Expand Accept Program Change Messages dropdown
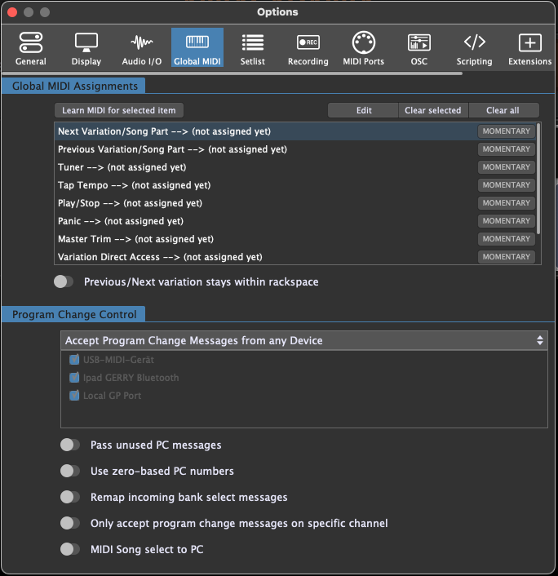 click(303, 340)
